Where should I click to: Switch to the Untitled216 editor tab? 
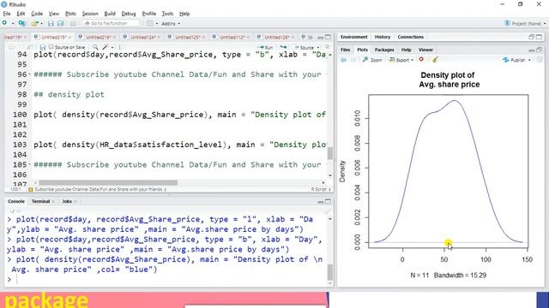pyautogui.click(x=98, y=37)
